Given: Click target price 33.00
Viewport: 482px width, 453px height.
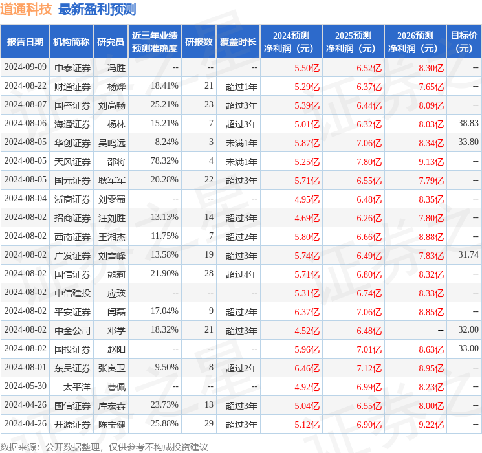Looking at the screenshot, I should 468,349.
